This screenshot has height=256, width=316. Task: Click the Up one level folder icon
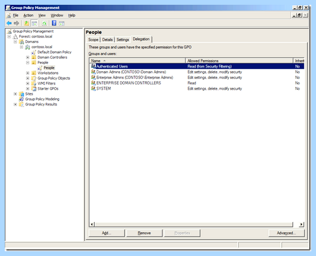pos(26,23)
